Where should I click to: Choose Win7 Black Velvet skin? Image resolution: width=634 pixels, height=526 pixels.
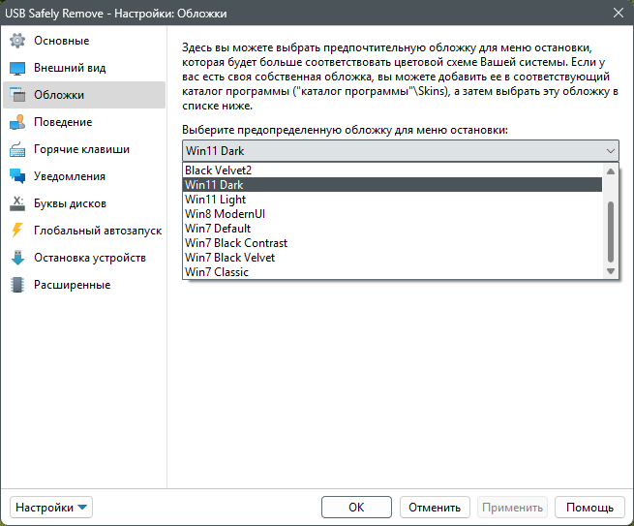[x=392, y=258]
